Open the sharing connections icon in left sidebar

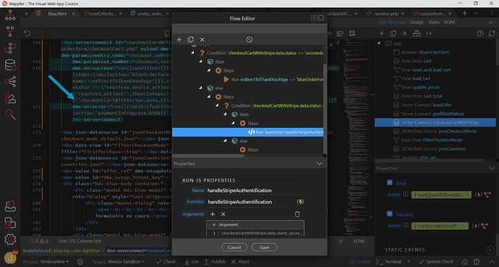tap(10, 82)
